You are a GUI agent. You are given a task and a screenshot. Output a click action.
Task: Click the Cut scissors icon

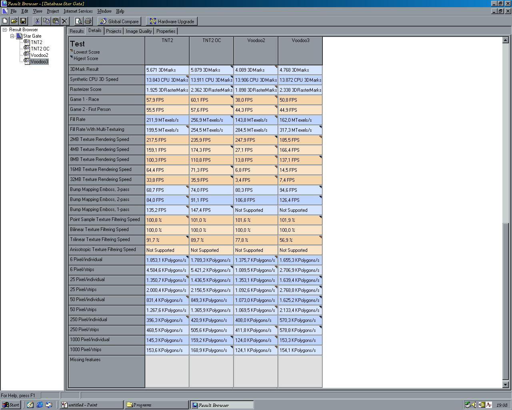[x=37, y=21]
